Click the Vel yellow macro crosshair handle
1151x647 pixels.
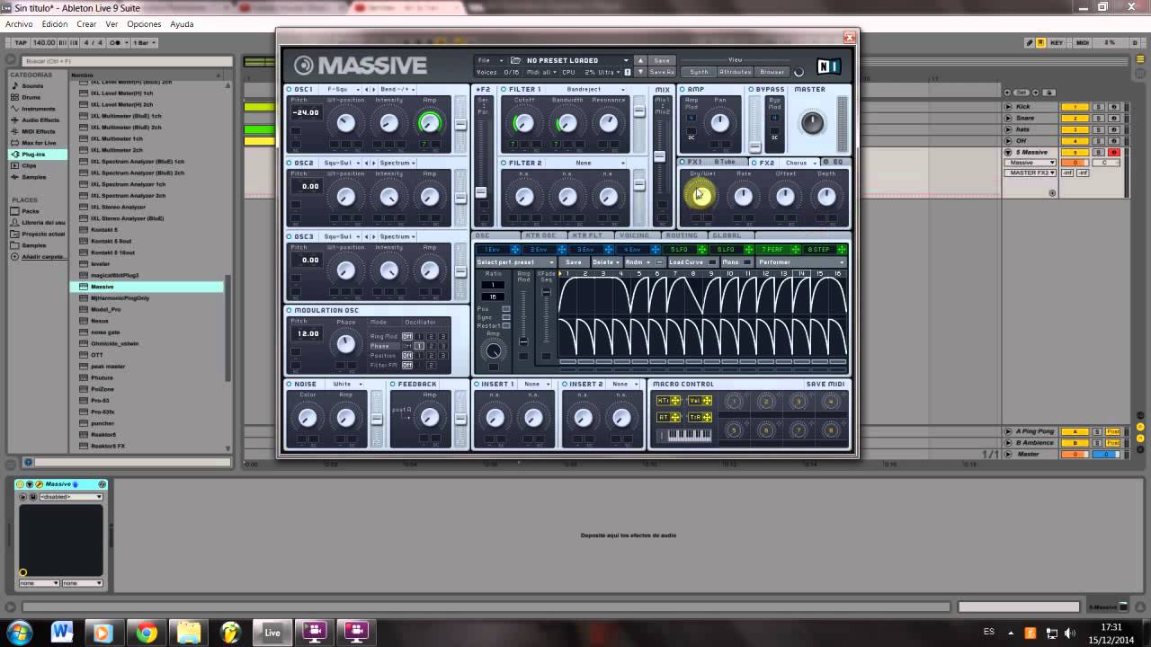click(x=707, y=401)
